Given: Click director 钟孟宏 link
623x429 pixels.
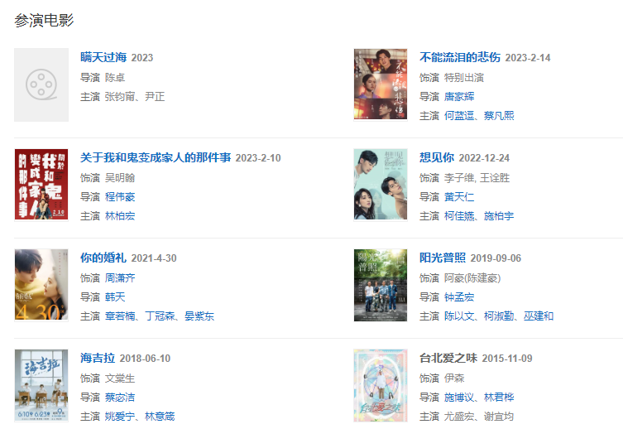Looking at the screenshot, I should (459, 297).
